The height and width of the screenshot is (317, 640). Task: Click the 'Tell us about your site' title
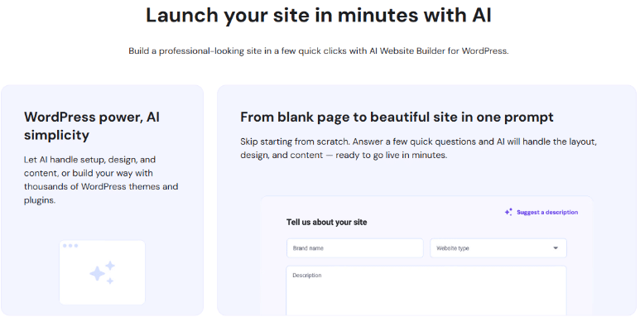(326, 223)
